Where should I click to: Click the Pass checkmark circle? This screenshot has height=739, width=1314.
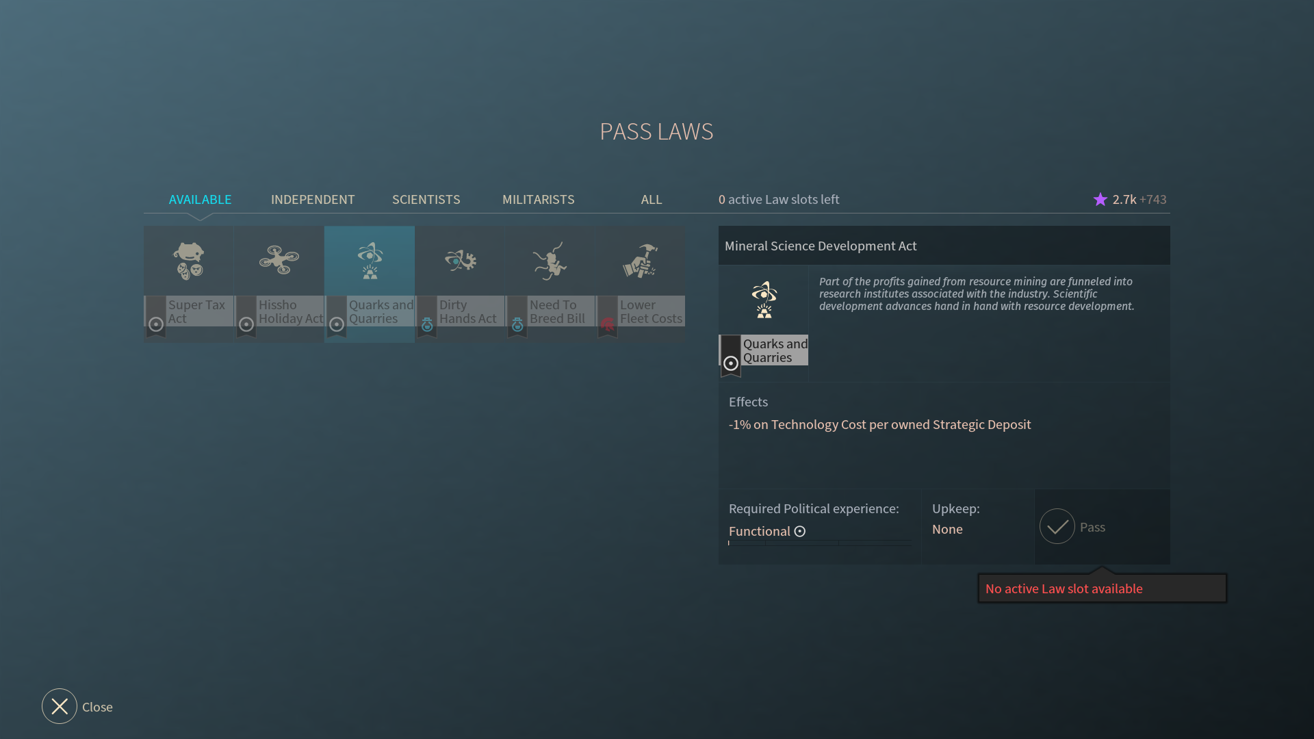(x=1057, y=527)
